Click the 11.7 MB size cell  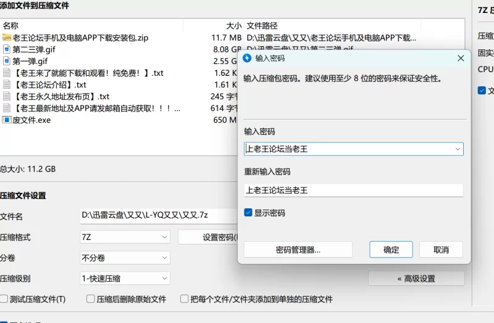point(226,38)
